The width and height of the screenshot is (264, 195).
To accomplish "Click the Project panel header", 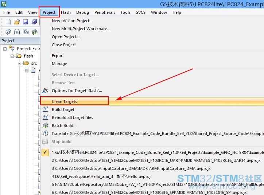I will [x=20, y=41].
